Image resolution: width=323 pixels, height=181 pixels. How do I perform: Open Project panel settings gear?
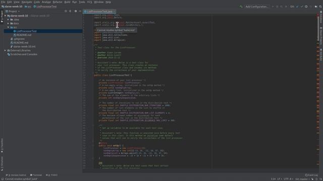point(76,11)
